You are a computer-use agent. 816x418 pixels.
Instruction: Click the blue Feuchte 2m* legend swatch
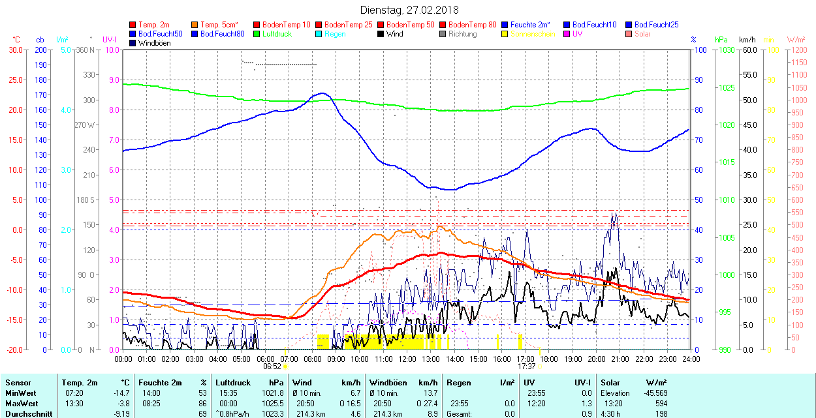505,24
